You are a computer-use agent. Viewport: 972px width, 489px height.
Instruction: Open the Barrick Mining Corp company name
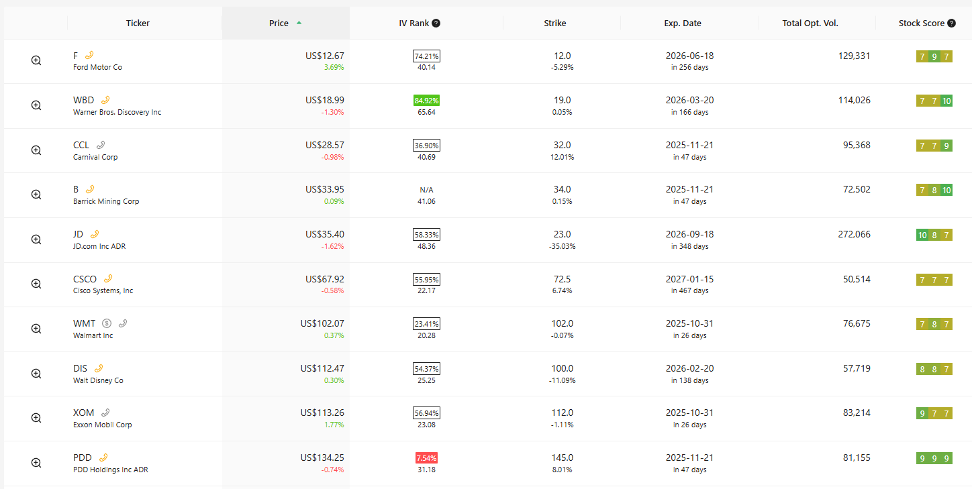coord(106,201)
